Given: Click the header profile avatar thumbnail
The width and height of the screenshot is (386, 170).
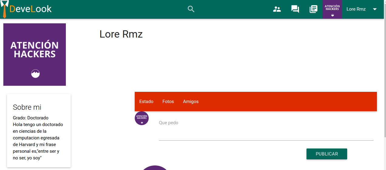Looking at the screenshot, I should click(332, 9).
